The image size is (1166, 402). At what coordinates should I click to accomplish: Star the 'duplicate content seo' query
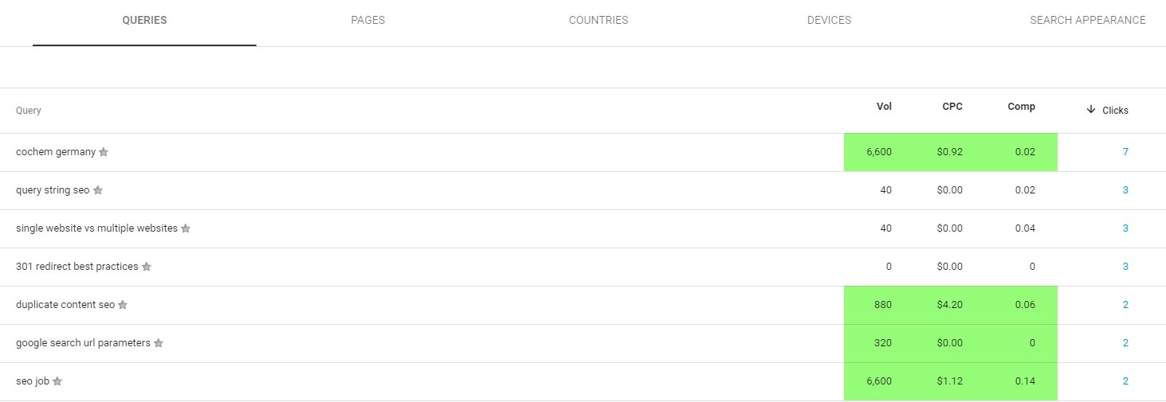tap(123, 305)
